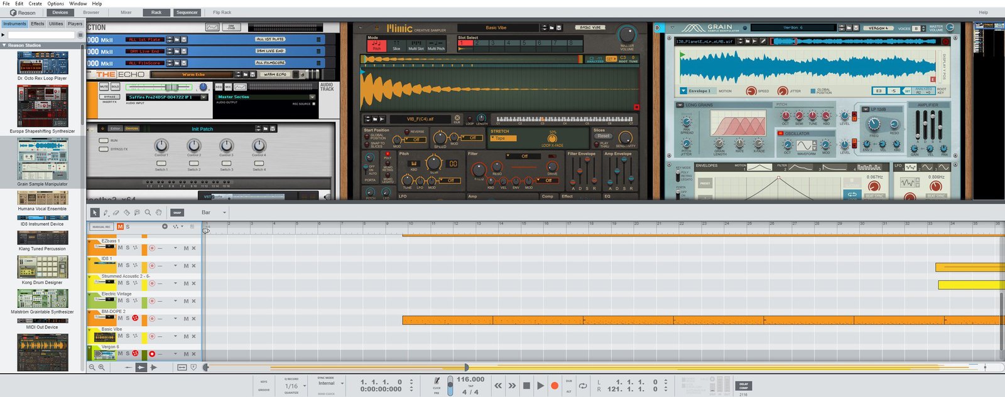Screen dimensions: 1005x397
Task: Click the Fast Forward button in transport
Action: point(512,386)
